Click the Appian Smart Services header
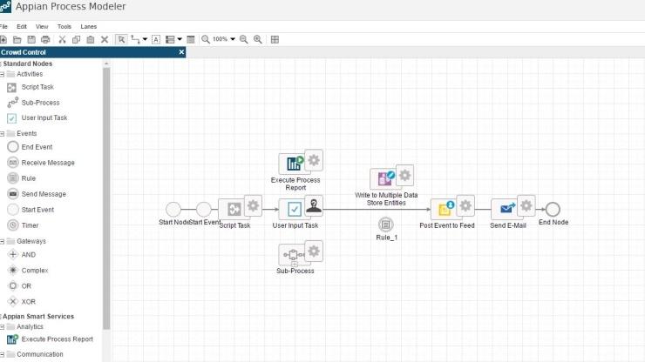This screenshot has height=362, width=645. point(37,317)
